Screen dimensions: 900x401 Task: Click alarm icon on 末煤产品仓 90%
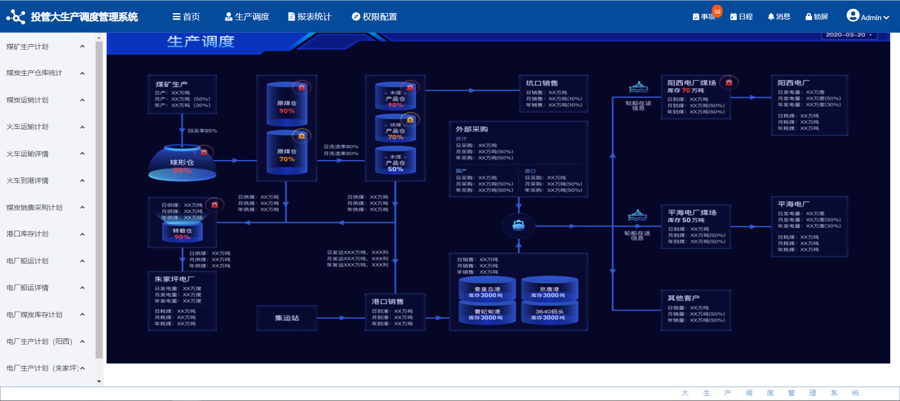[x=410, y=87]
